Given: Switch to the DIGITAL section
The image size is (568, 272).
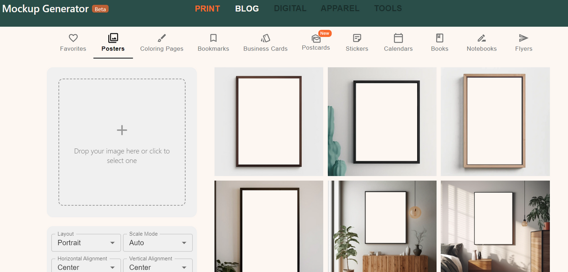Looking at the screenshot, I should (290, 8).
